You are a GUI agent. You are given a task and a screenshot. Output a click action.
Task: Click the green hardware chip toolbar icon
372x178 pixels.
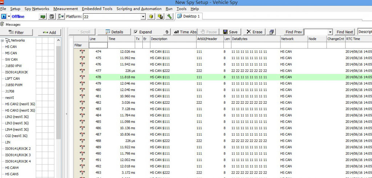43,17
